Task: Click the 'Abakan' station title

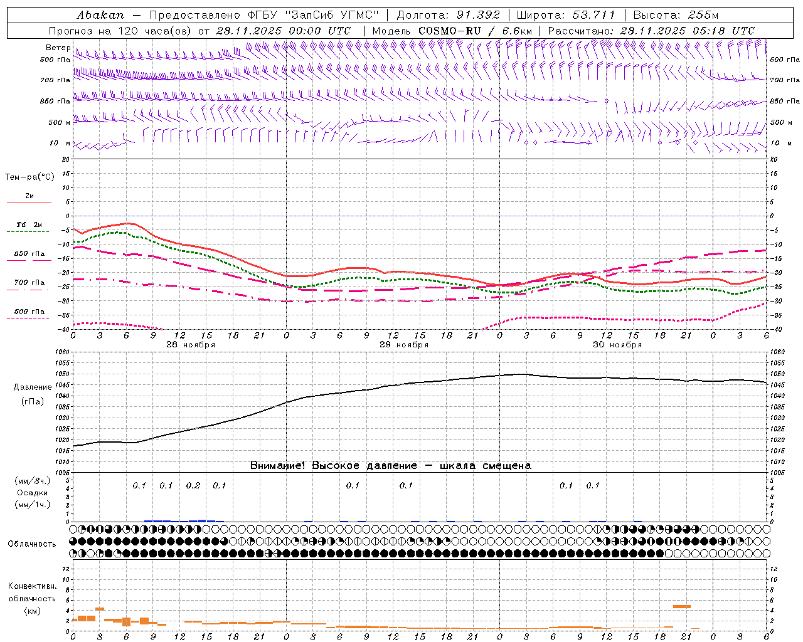Action: pyautogui.click(x=100, y=14)
